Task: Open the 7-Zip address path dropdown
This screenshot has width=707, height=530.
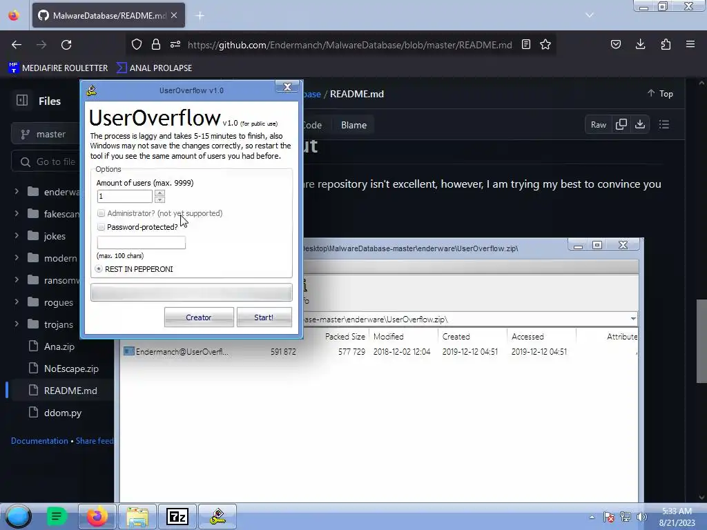Action: point(633,319)
